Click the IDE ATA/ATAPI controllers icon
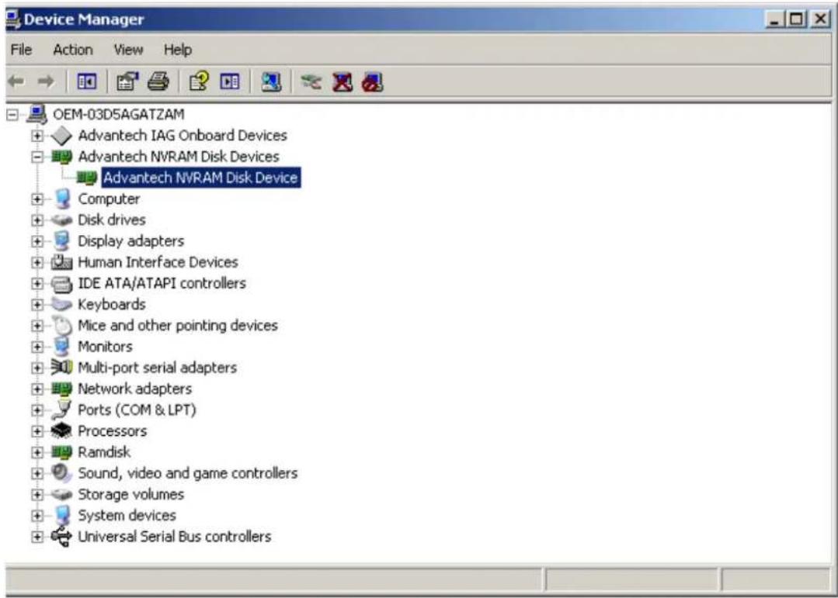Image resolution: width=838 pixels, height=598 pixels. (61, 284)
